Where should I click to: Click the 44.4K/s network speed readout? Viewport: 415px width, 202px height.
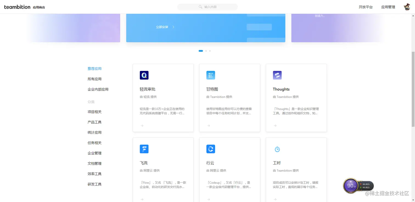[x=366, y=186]
